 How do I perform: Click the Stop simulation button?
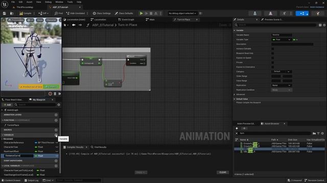point(151,13)
